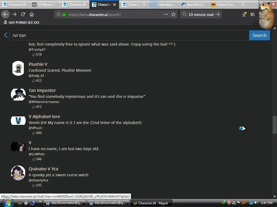Screen dimensions: 277x207
Task: Click the @LinWhite creator name
Action: (37, 154)
